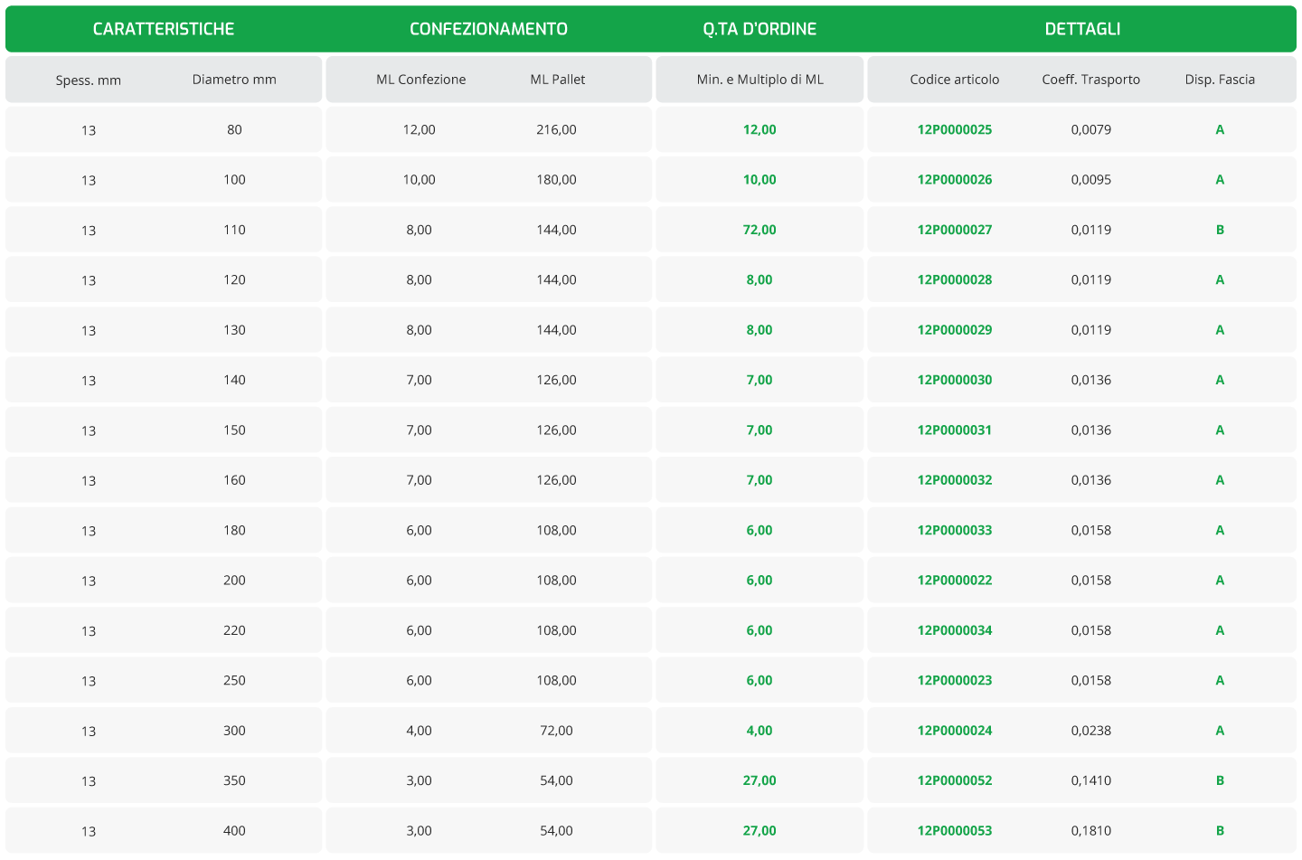Select article code 12P0000031
The image size is (1302, 860).
[x=955, y=430]
